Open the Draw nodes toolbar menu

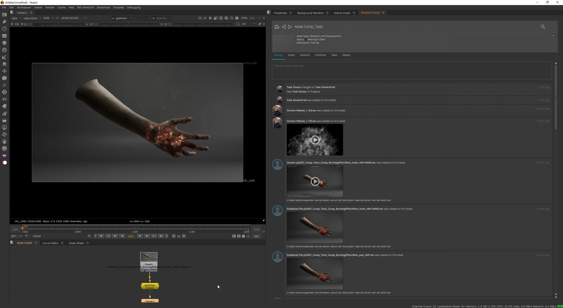pyautogui.click(x=4, y=22)
